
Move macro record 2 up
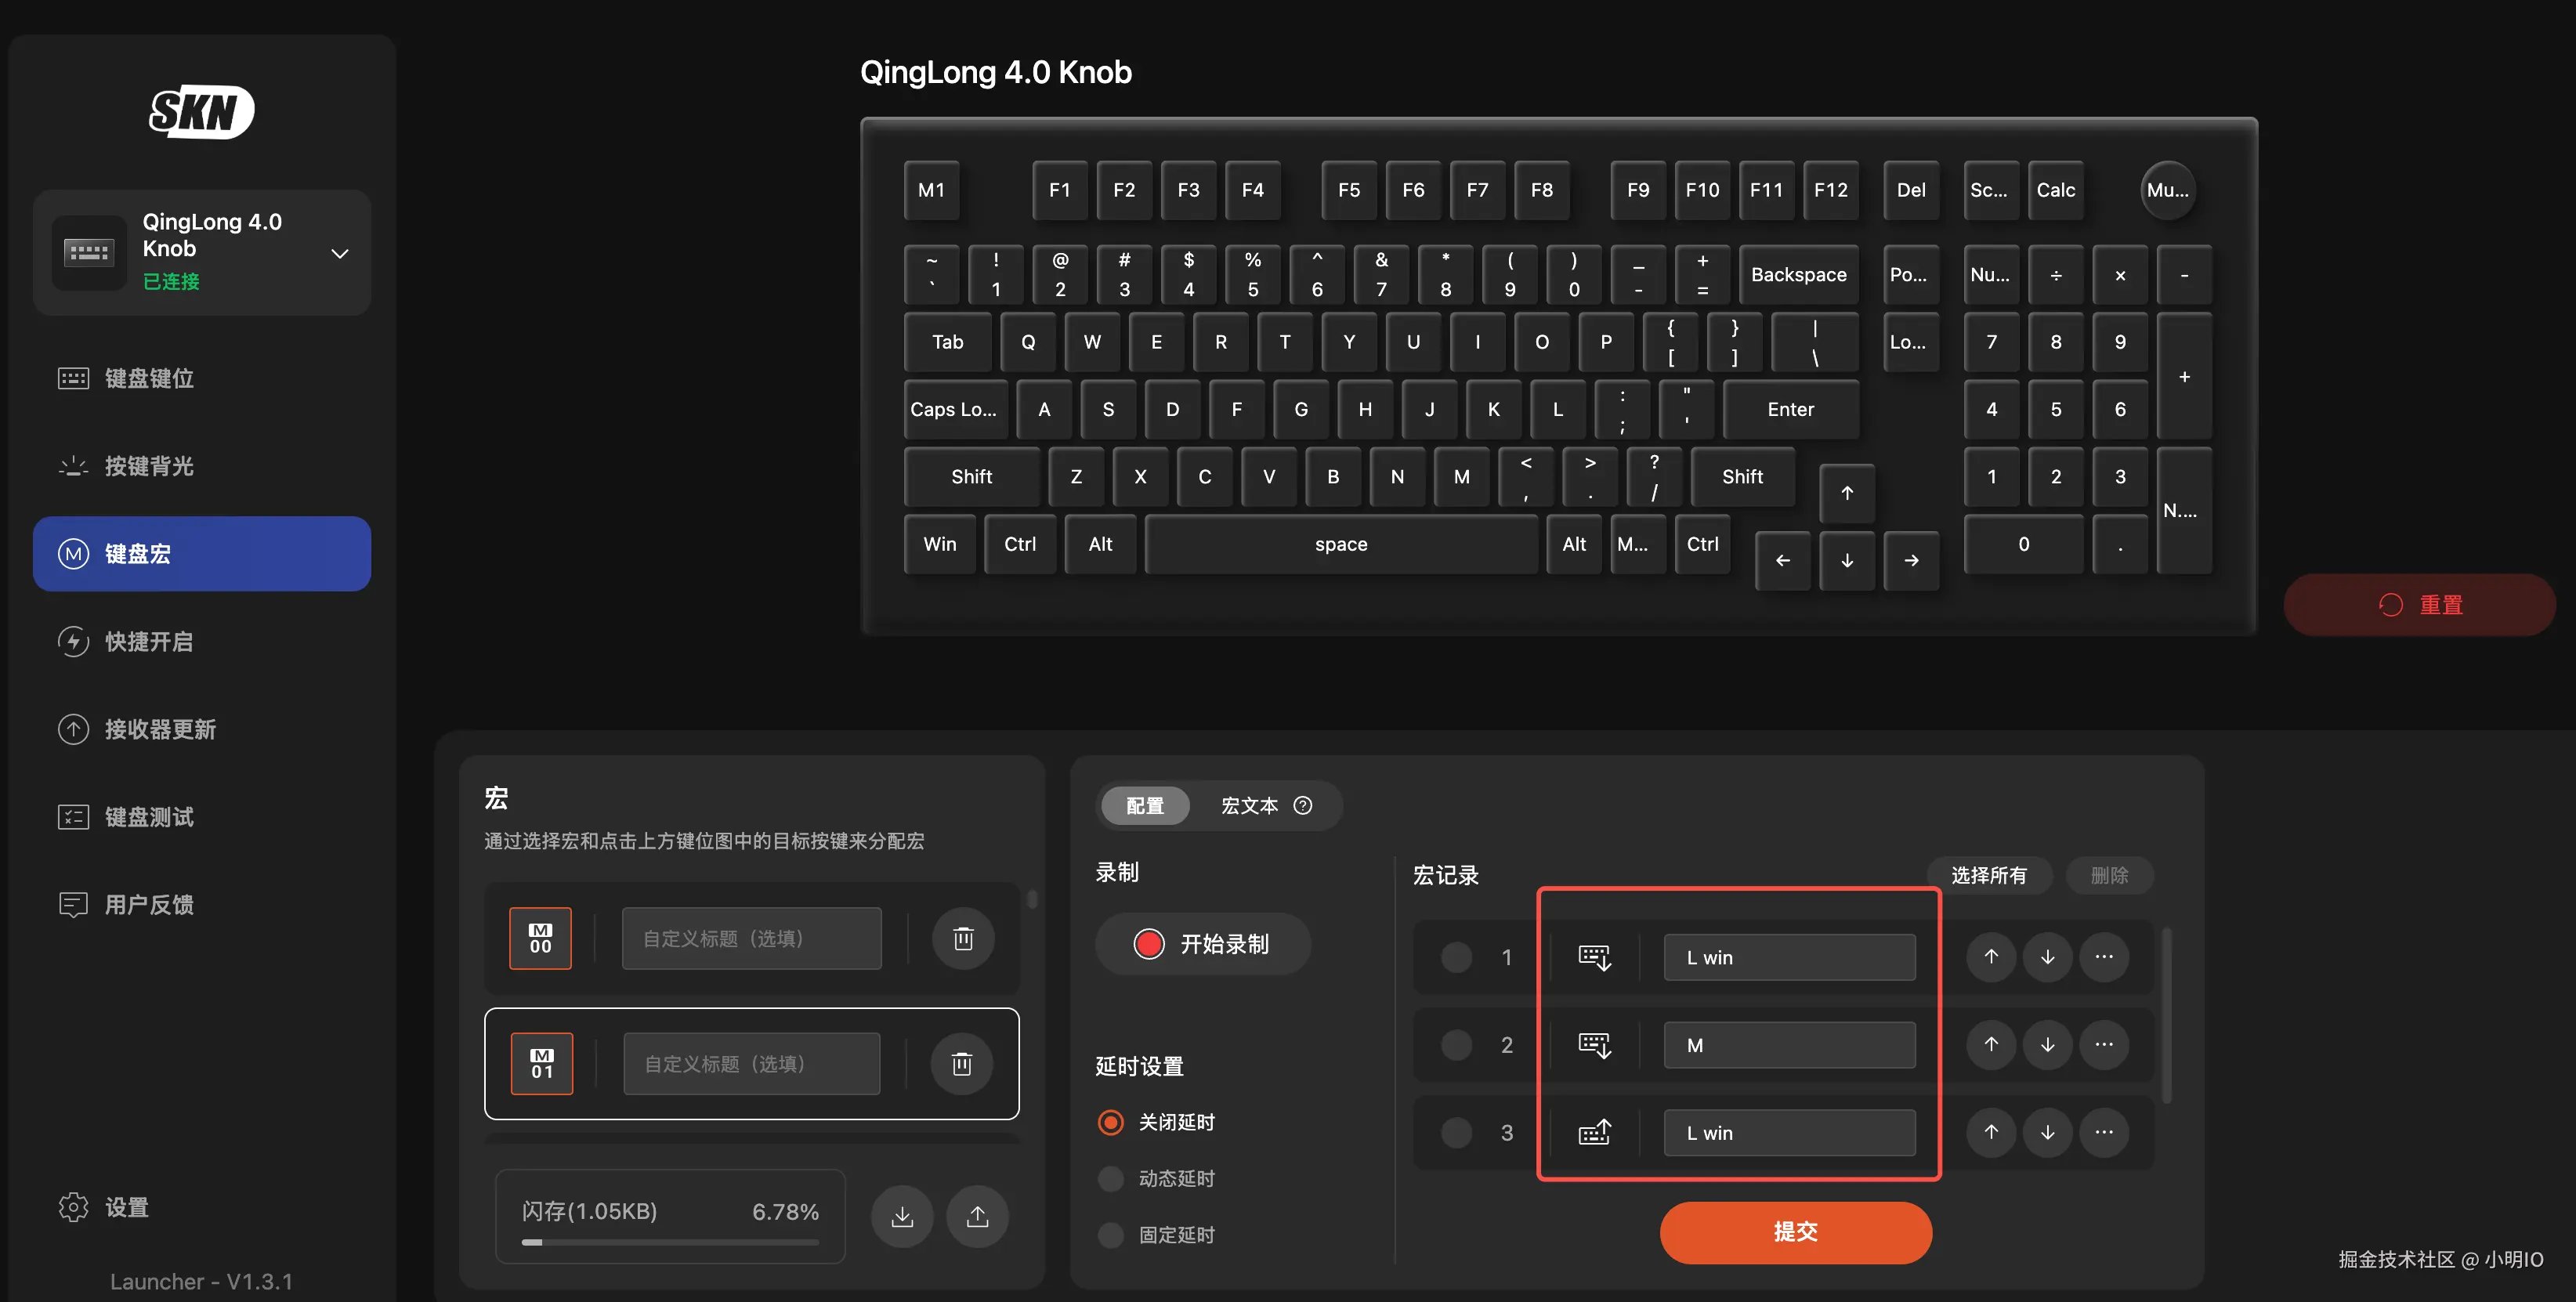point(1991,1044)
